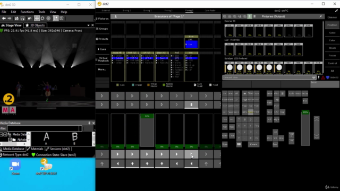Select the Core Fader tab in dot2

pyautogui.click(x=210, y=11)
